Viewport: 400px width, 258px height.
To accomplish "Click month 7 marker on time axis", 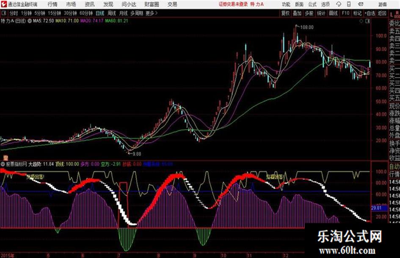I will click(x=119, y=255).
